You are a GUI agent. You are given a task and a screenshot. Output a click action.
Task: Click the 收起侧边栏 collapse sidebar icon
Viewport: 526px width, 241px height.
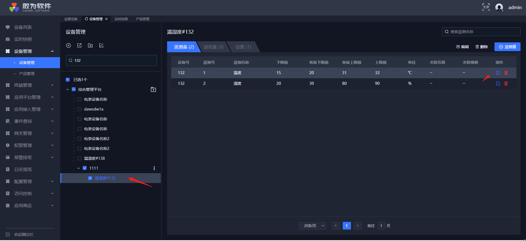click(8, 234)
